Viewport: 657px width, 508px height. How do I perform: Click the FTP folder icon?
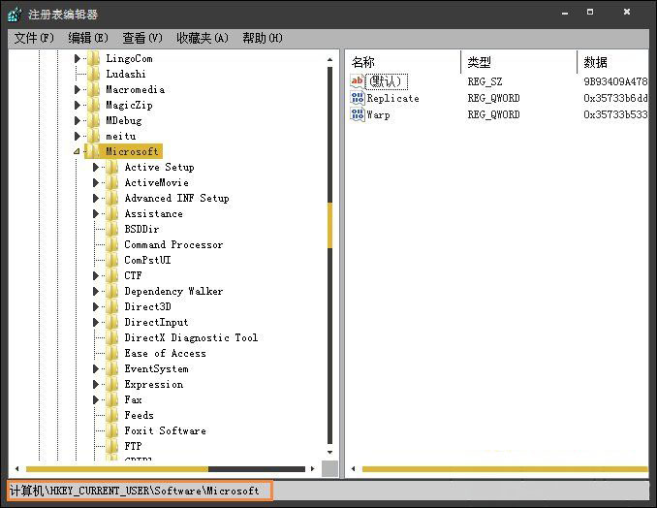point(111,446)
